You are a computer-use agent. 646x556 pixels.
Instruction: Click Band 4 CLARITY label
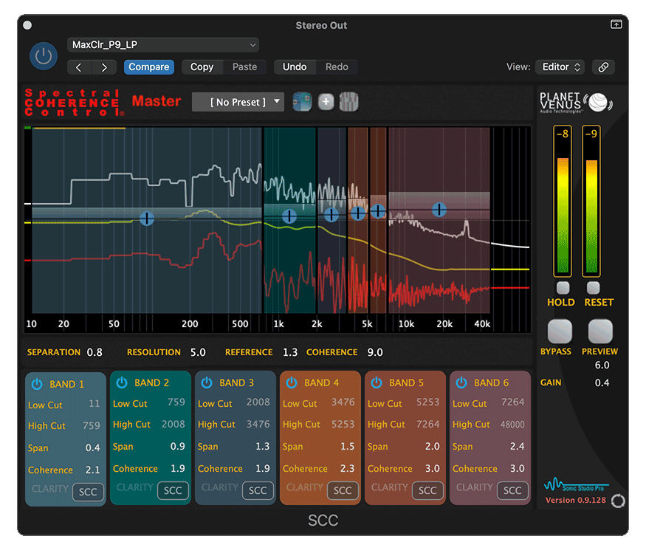[304, 487]
